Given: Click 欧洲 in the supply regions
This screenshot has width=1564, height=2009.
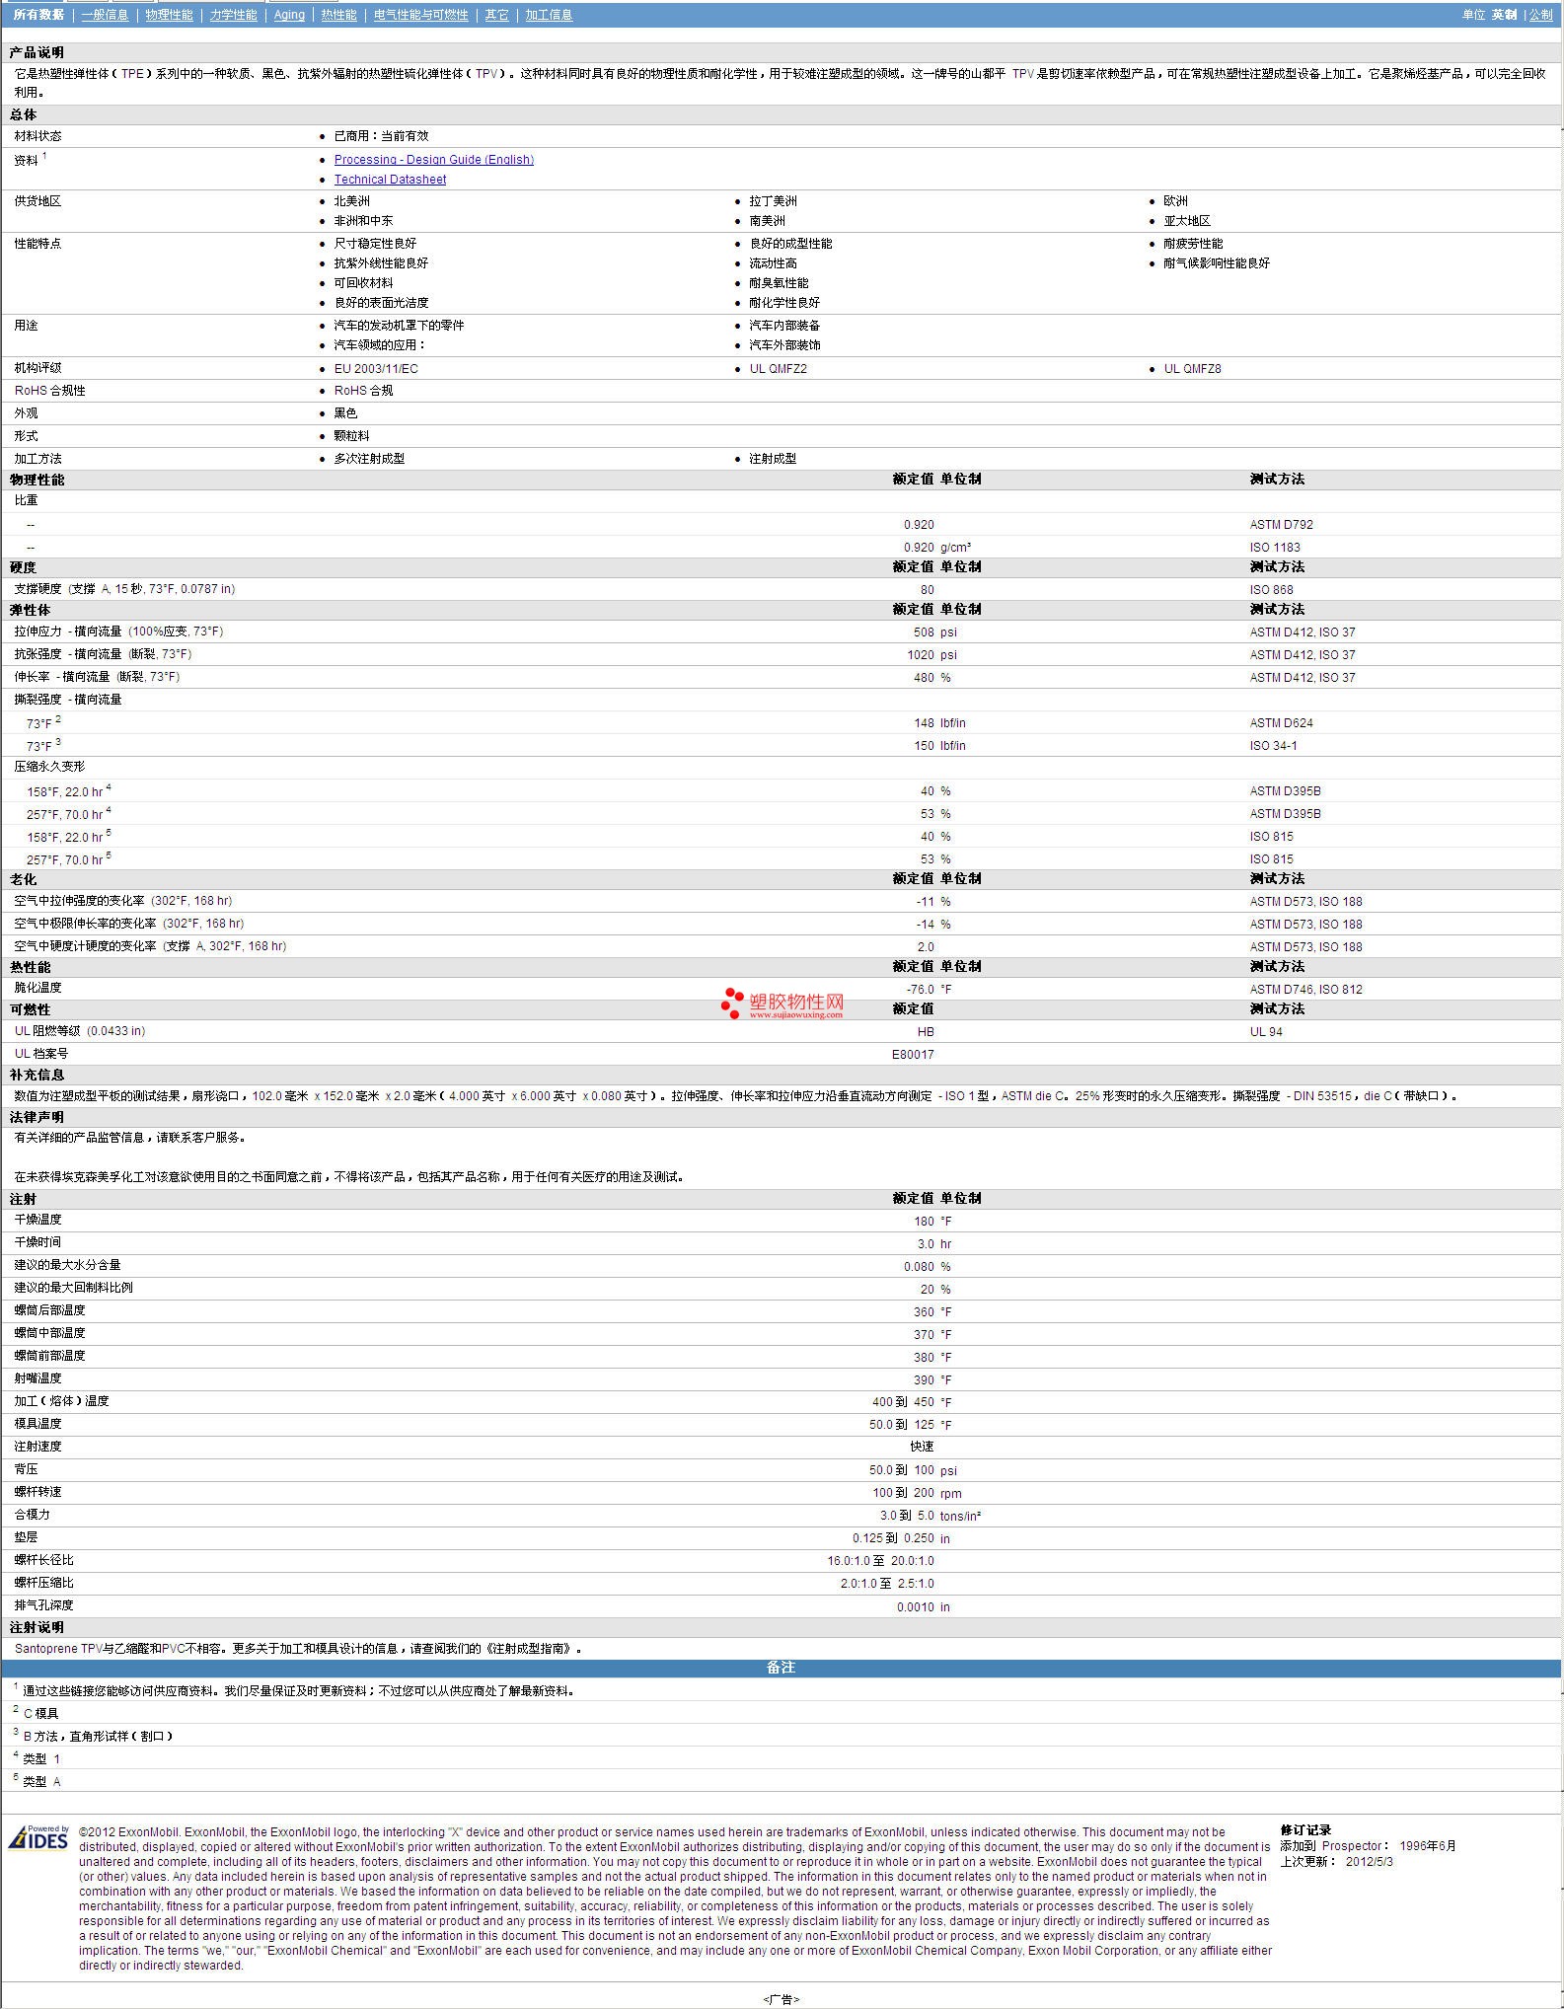Looking at the screenshot, I should [1175, 201].
